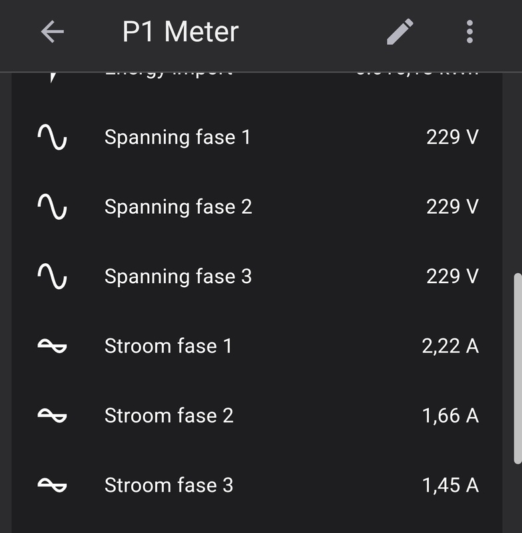
Task: Select the Stroom fase 3 label
Action: (168, 485)
